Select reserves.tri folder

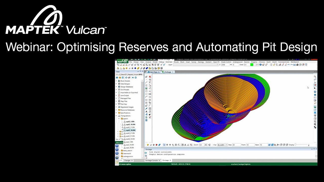tap(127, 153)
